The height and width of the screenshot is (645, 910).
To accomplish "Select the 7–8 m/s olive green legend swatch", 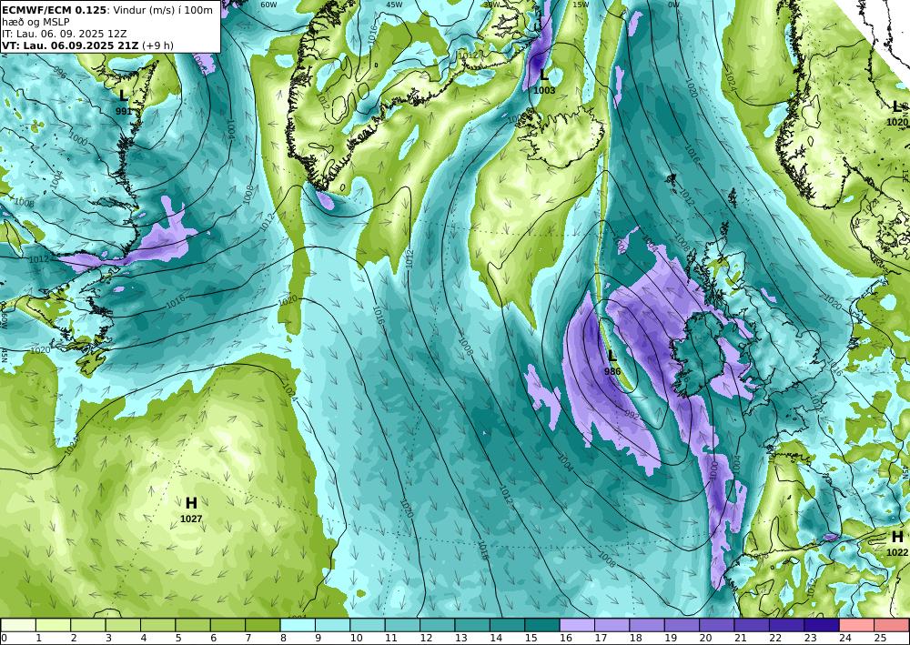I will coord(263,625).
